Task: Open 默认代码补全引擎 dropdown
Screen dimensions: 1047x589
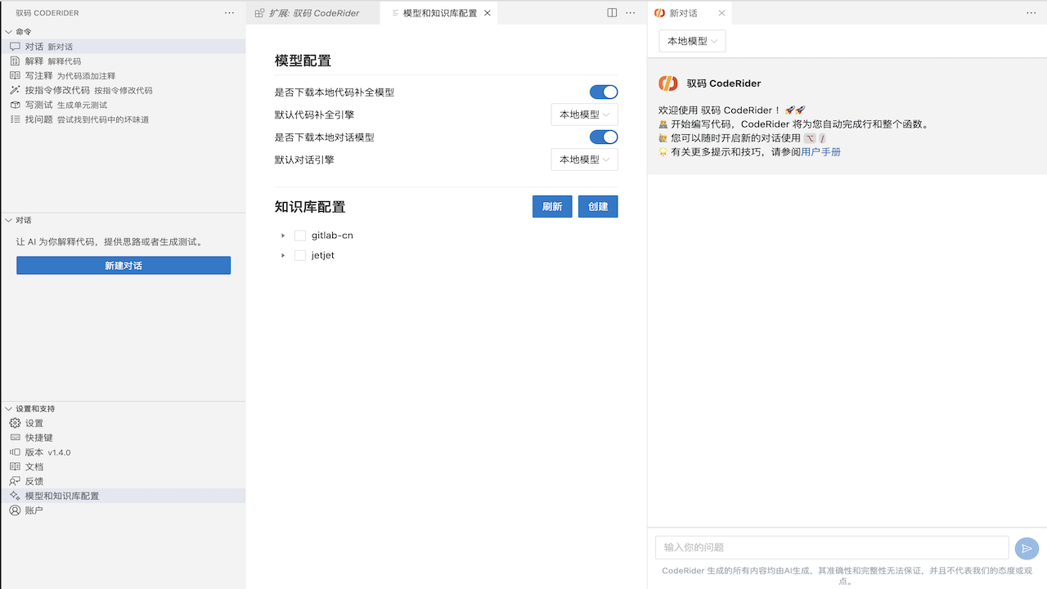Action: pos(585,115)
